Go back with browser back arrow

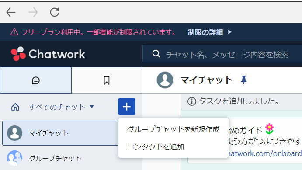pyautogui.click(x=11, y=12)
